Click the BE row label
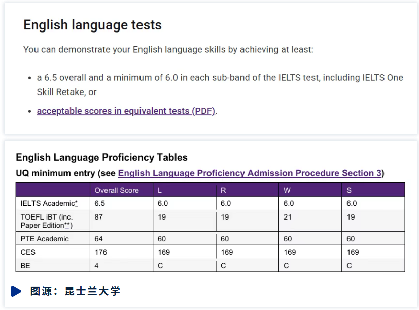This screenshot has width=419, height=310. 25,265
